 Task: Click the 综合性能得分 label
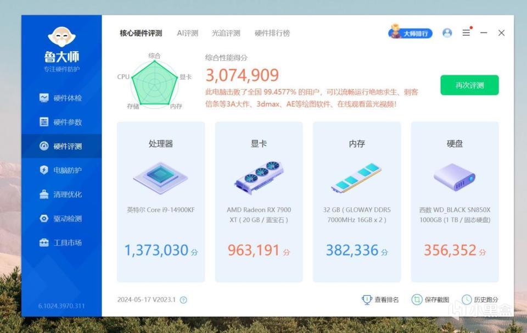[226, 58]
